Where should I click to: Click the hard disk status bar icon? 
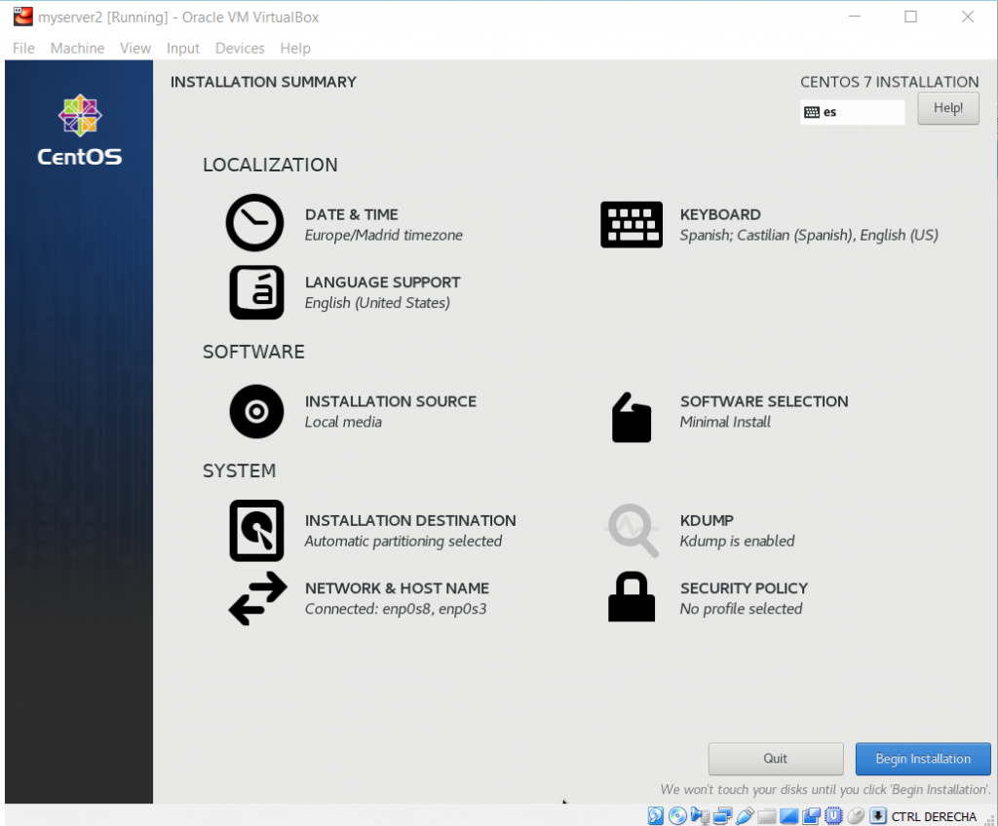[x=656, y=816]
